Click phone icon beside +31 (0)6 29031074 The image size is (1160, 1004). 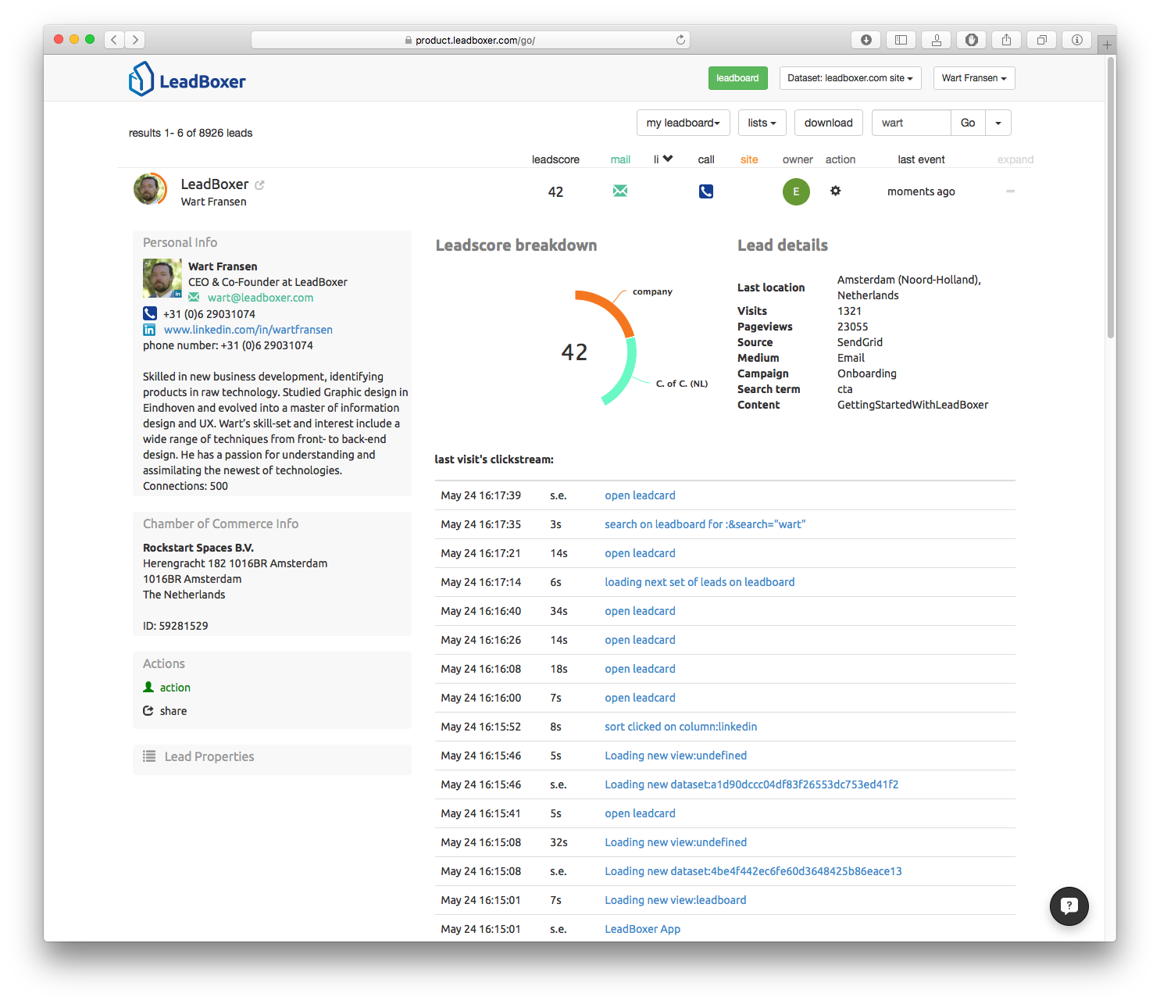[150, 313]
